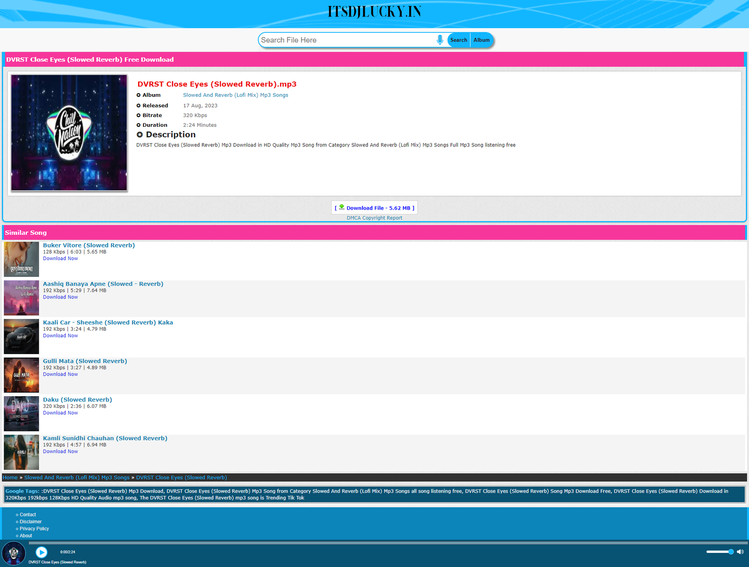Open the Chill Nation album cover image

click(69, 133)
